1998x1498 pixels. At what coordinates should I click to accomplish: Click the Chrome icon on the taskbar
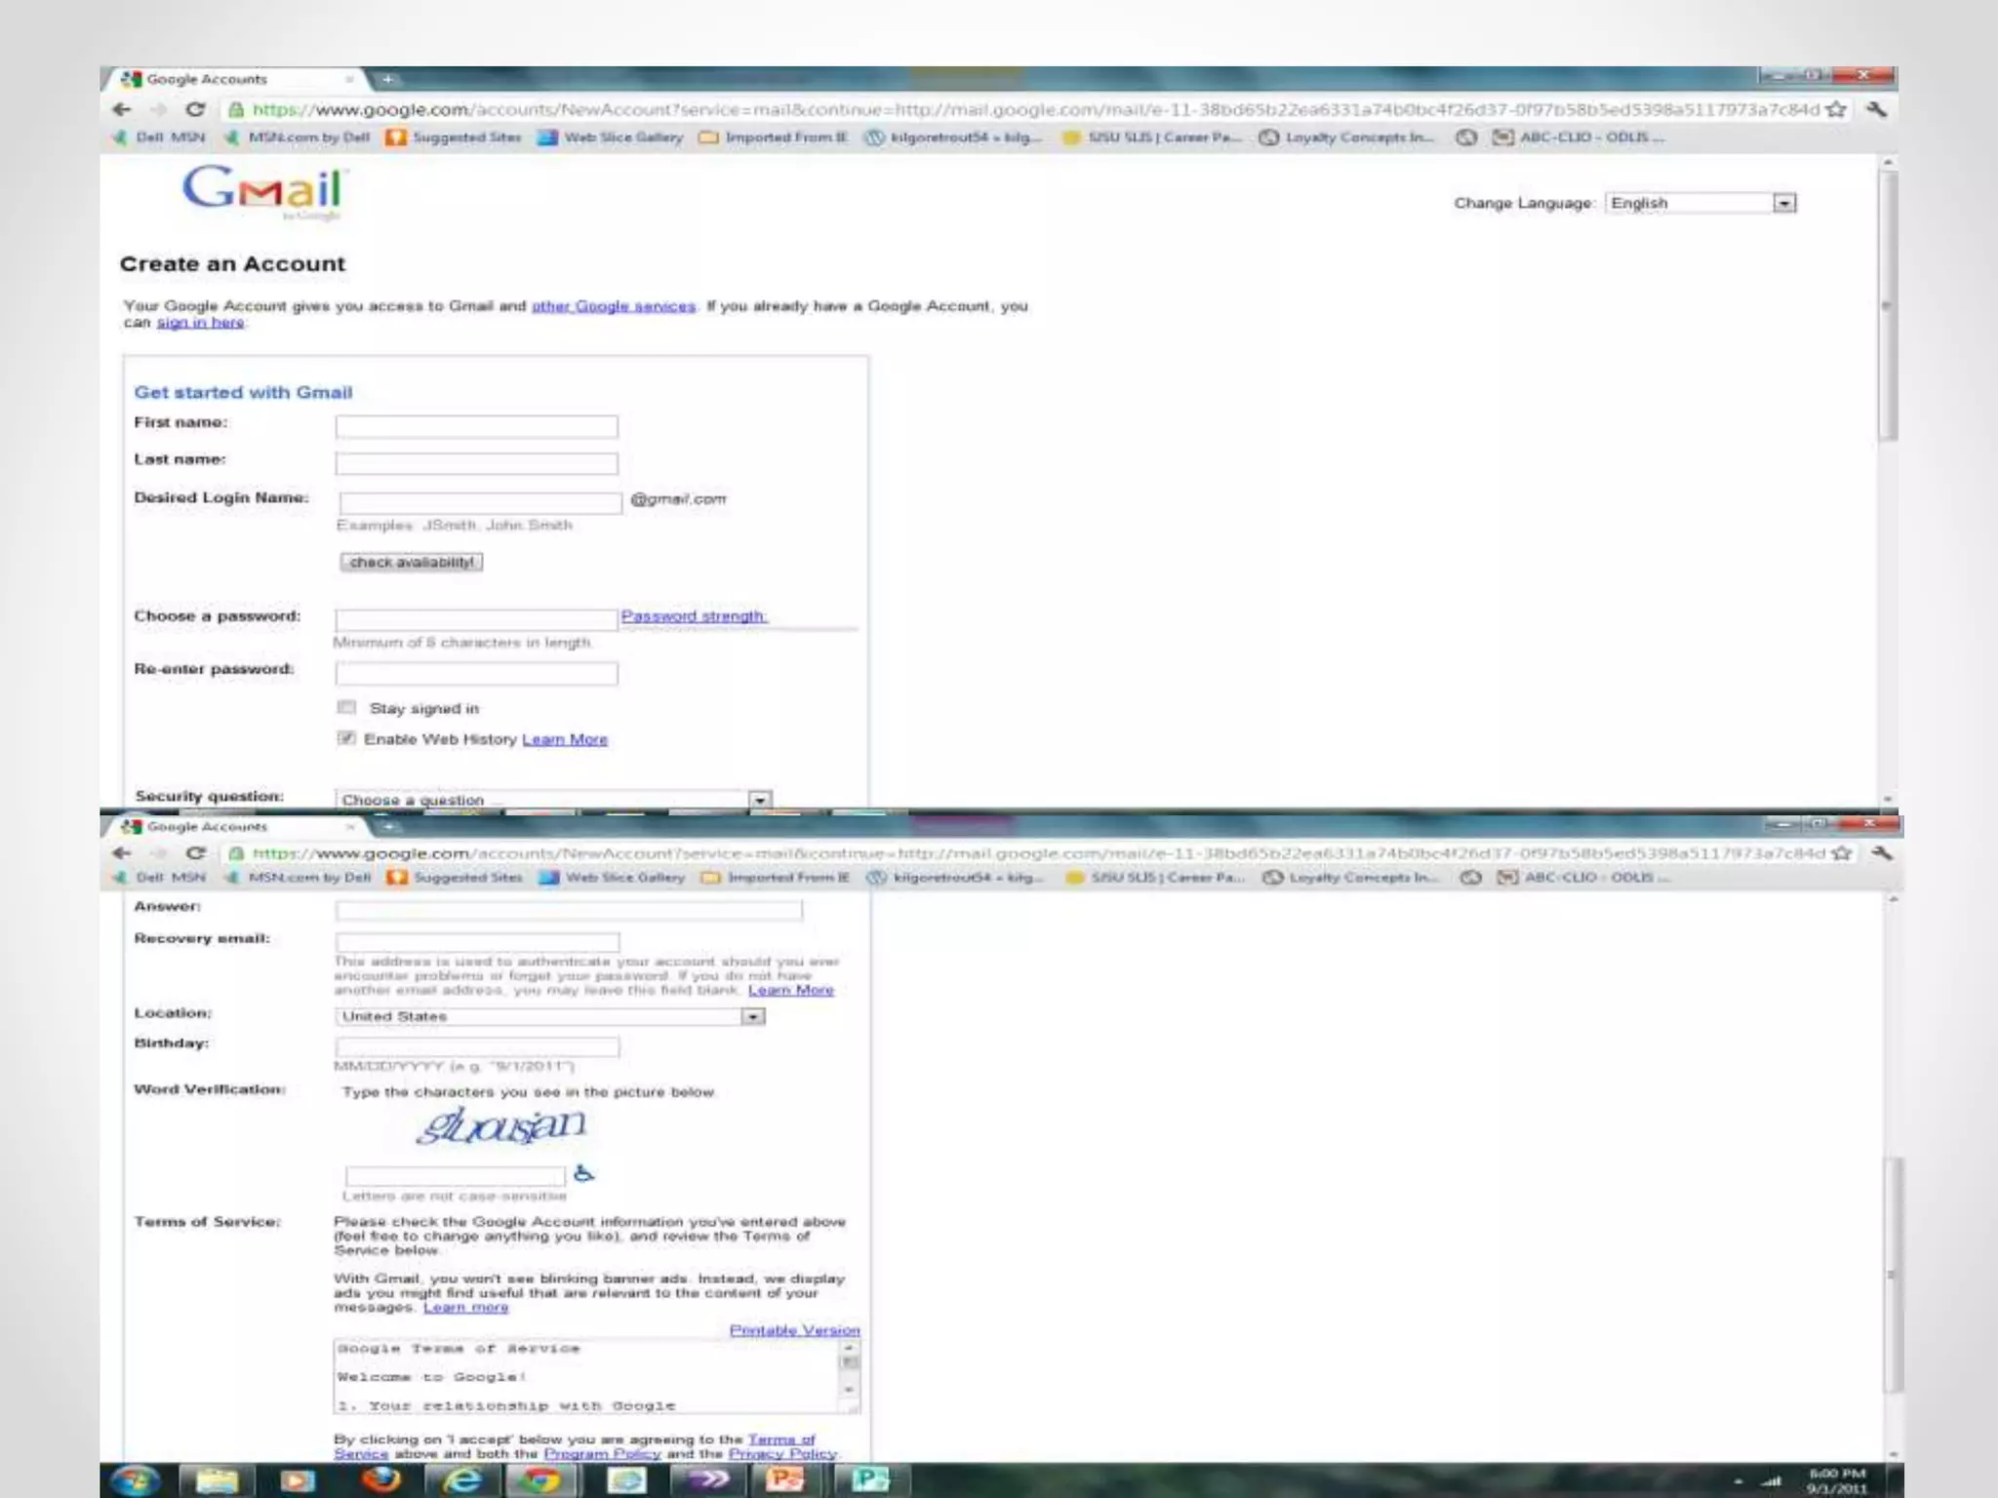(x=539, y=1479)
